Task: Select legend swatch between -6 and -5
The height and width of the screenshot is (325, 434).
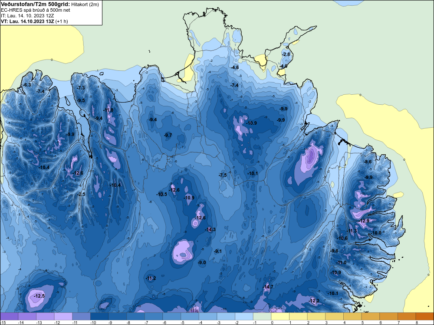Action: [172, 316]
